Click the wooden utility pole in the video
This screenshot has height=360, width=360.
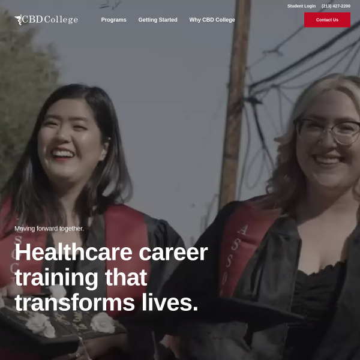(x=236, y=103)
